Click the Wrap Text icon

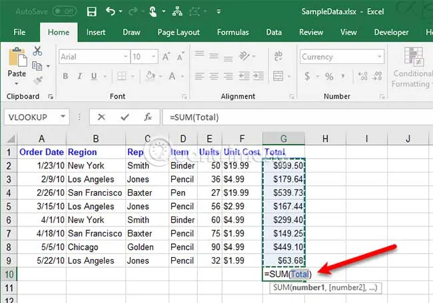tap(278, 56)
